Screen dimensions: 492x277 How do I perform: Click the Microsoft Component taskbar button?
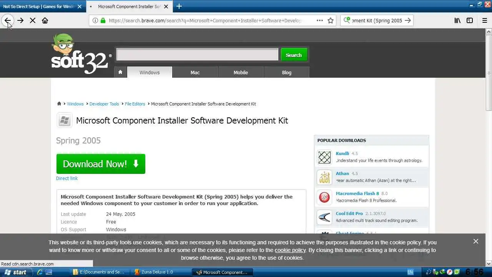(222, 272)
